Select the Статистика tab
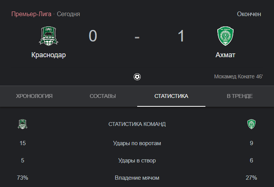 point(171,96)
